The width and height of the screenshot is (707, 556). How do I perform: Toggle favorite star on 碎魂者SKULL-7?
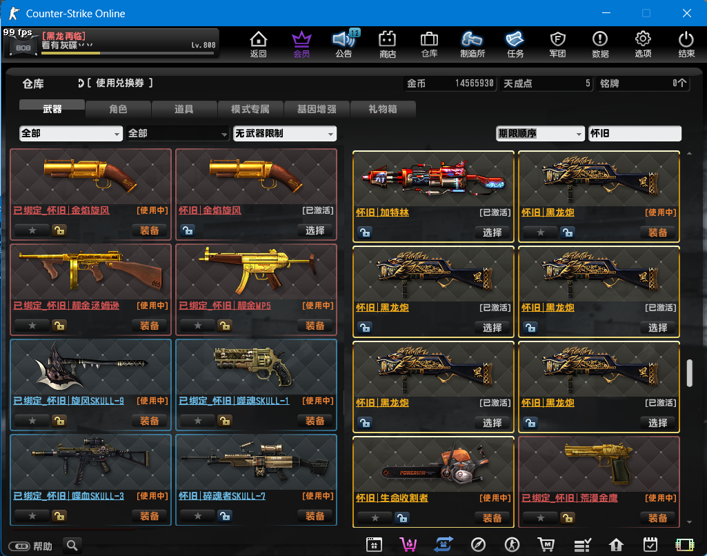(x=197, y=516)
